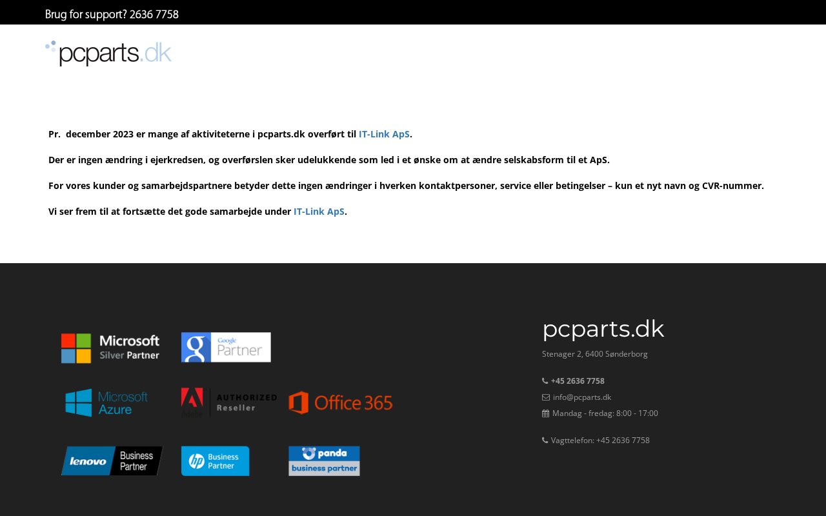Select the HP Business Partner logo
Image resolution: width=826 pixels, height=516 pixels.
click(x=215, y=461)
